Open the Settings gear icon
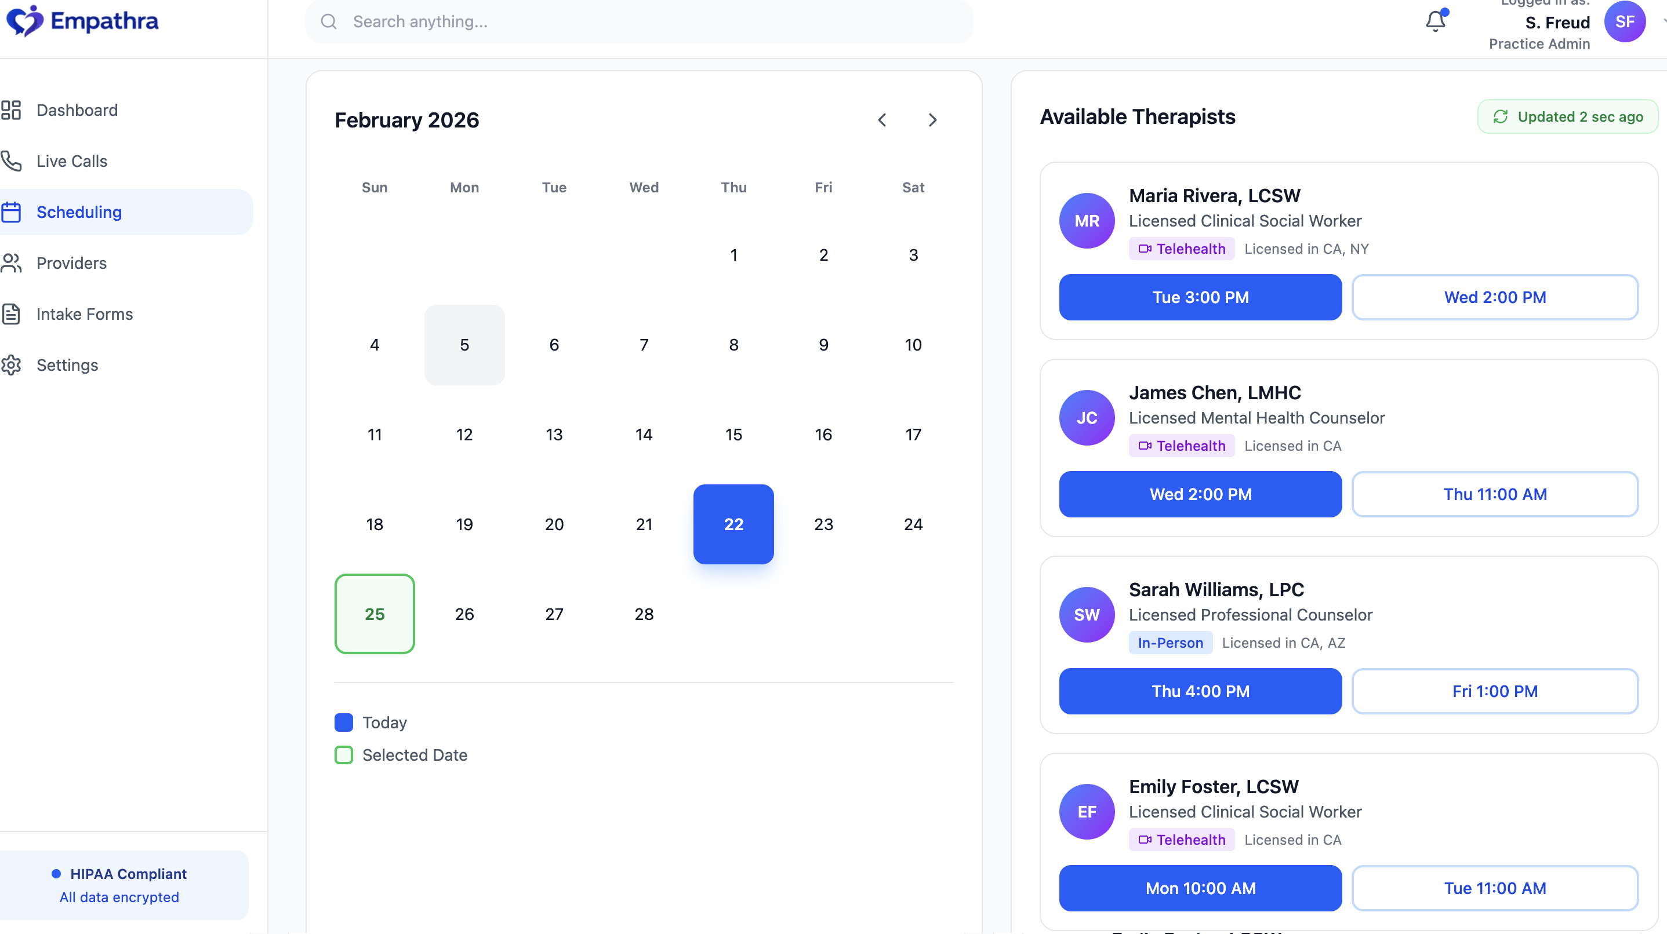 coord(11,365)
